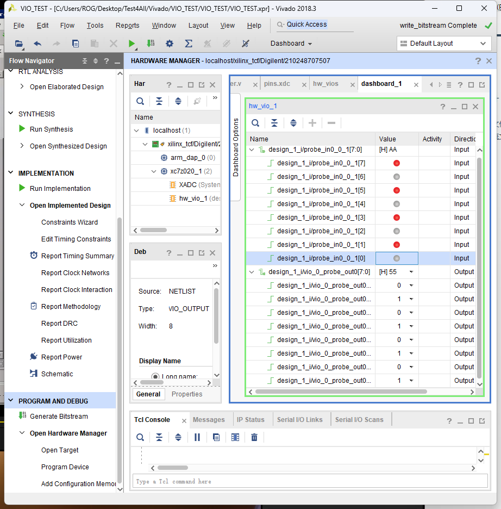Focus the Quick Access search box
Viewport: 501px width, 509px height.
[315, 24]
